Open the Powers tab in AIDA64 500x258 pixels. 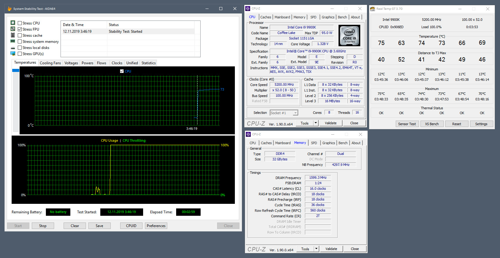click(x=87, y=63)
